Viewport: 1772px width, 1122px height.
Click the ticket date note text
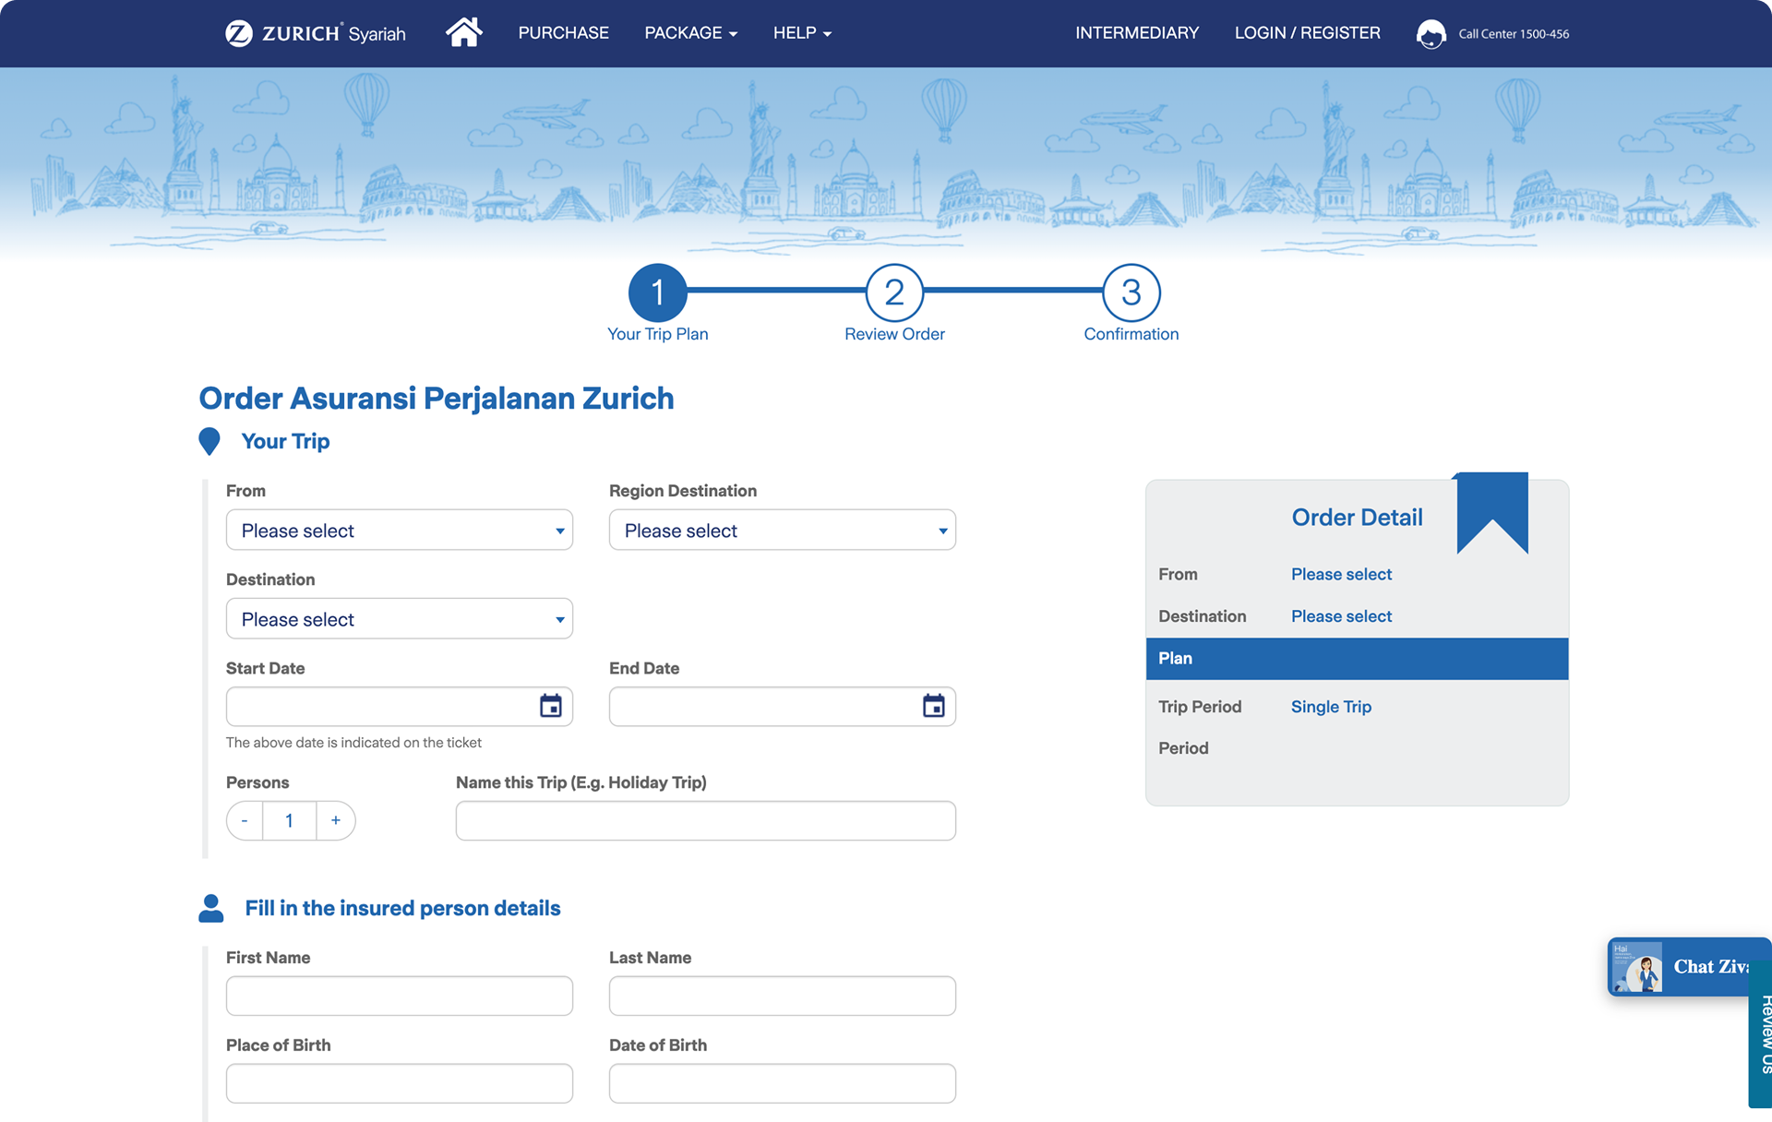353,743
